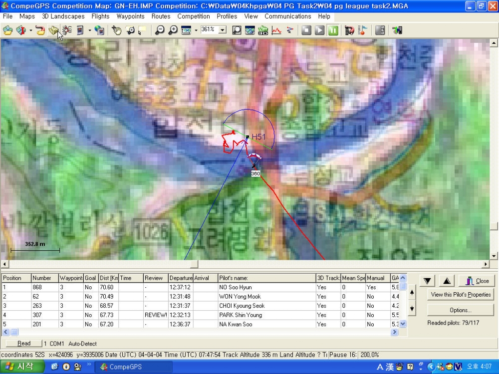This screenshot has height=374, width=499.
Task: Click the CompeGPS taskbar button
Action: pyautogui.click(x=135, y=367)
